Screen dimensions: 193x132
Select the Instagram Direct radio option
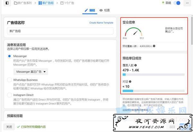[x=9, y=95]
